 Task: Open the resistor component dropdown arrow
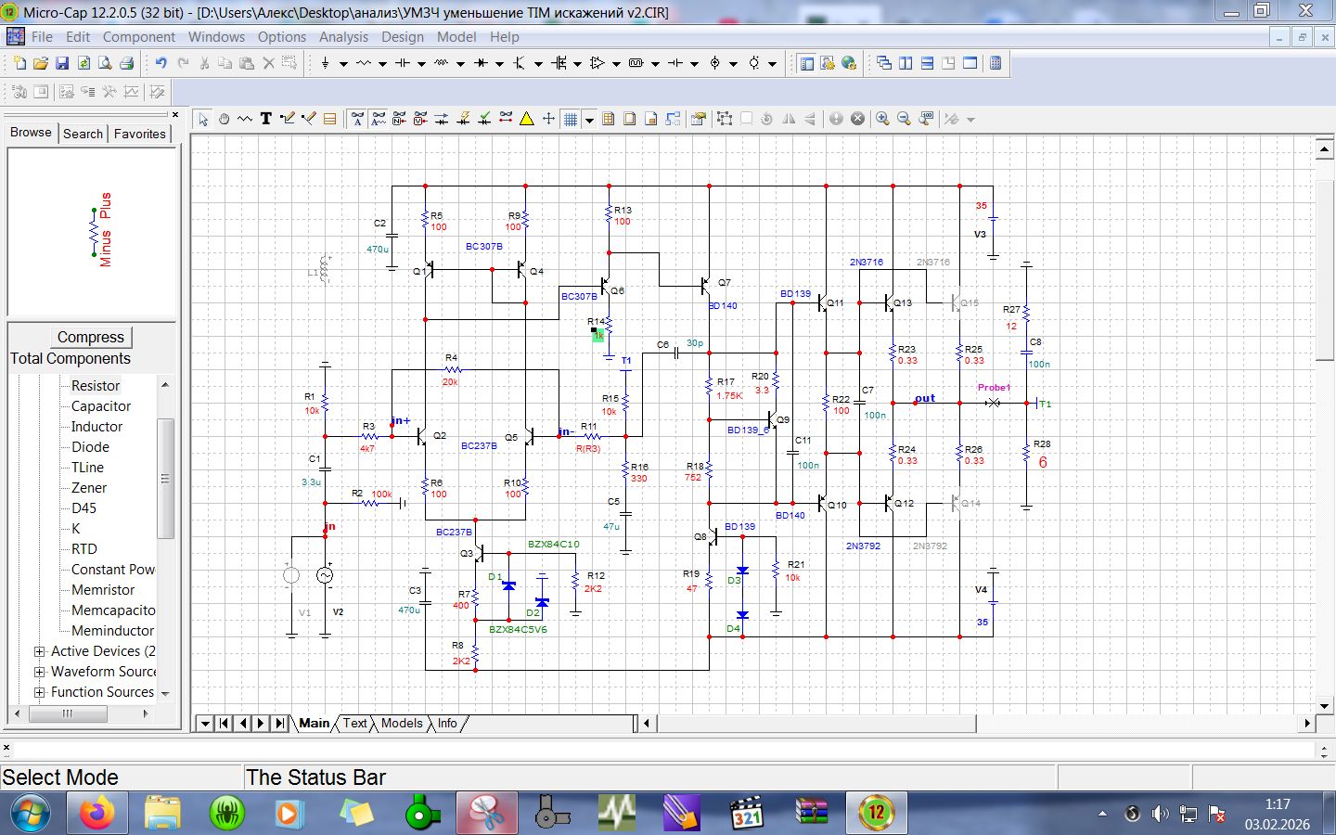(x=382, y=64)
